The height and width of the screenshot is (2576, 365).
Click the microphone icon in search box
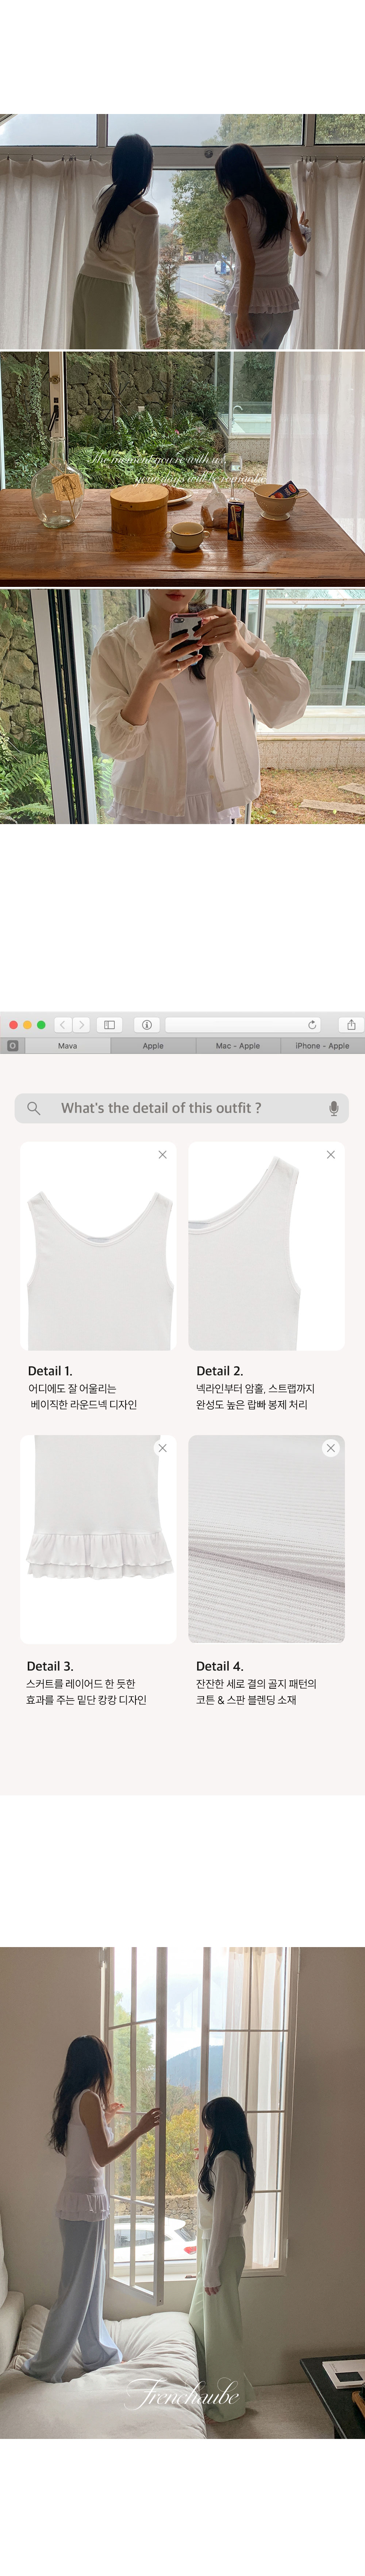pyautogui.click(x=333, y=1108)
